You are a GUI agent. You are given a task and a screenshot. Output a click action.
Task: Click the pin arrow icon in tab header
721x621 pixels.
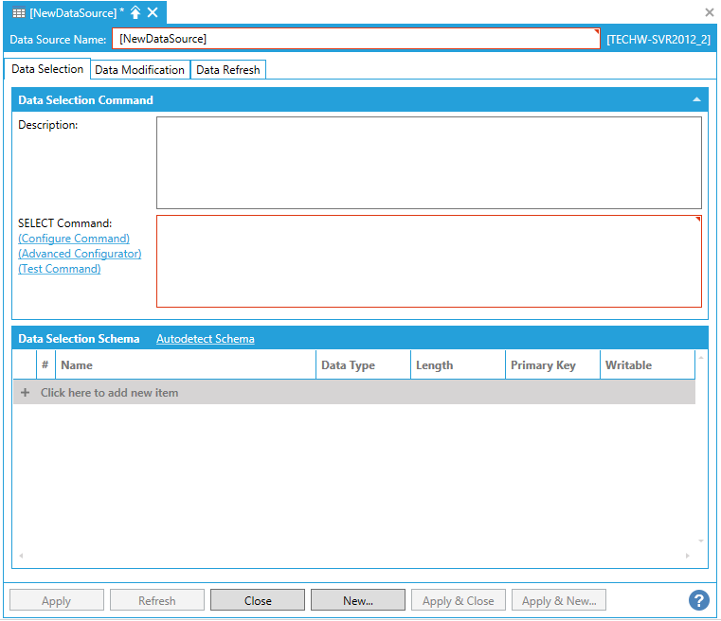tap(135, 13)
